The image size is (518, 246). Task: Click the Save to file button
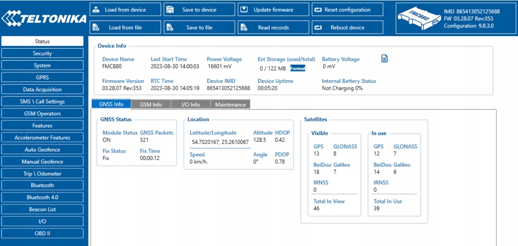pos(199,27)
